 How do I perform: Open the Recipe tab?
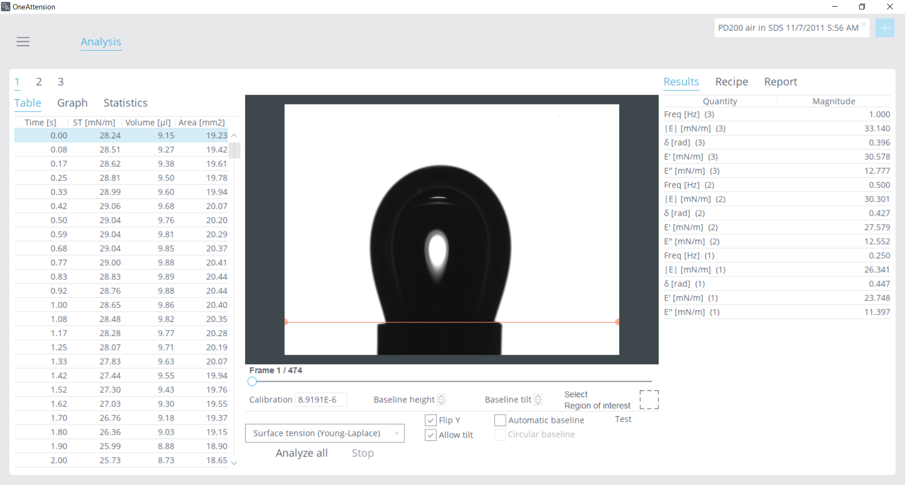(731, 82)
